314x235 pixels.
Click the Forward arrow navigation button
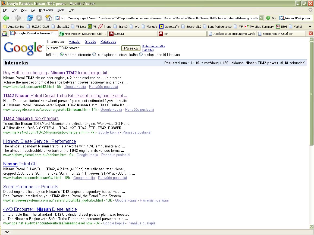tap(18, 18)
